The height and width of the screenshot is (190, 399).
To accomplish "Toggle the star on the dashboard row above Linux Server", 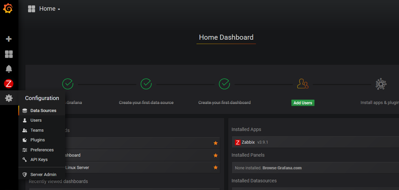I will (x=216, y=155).
